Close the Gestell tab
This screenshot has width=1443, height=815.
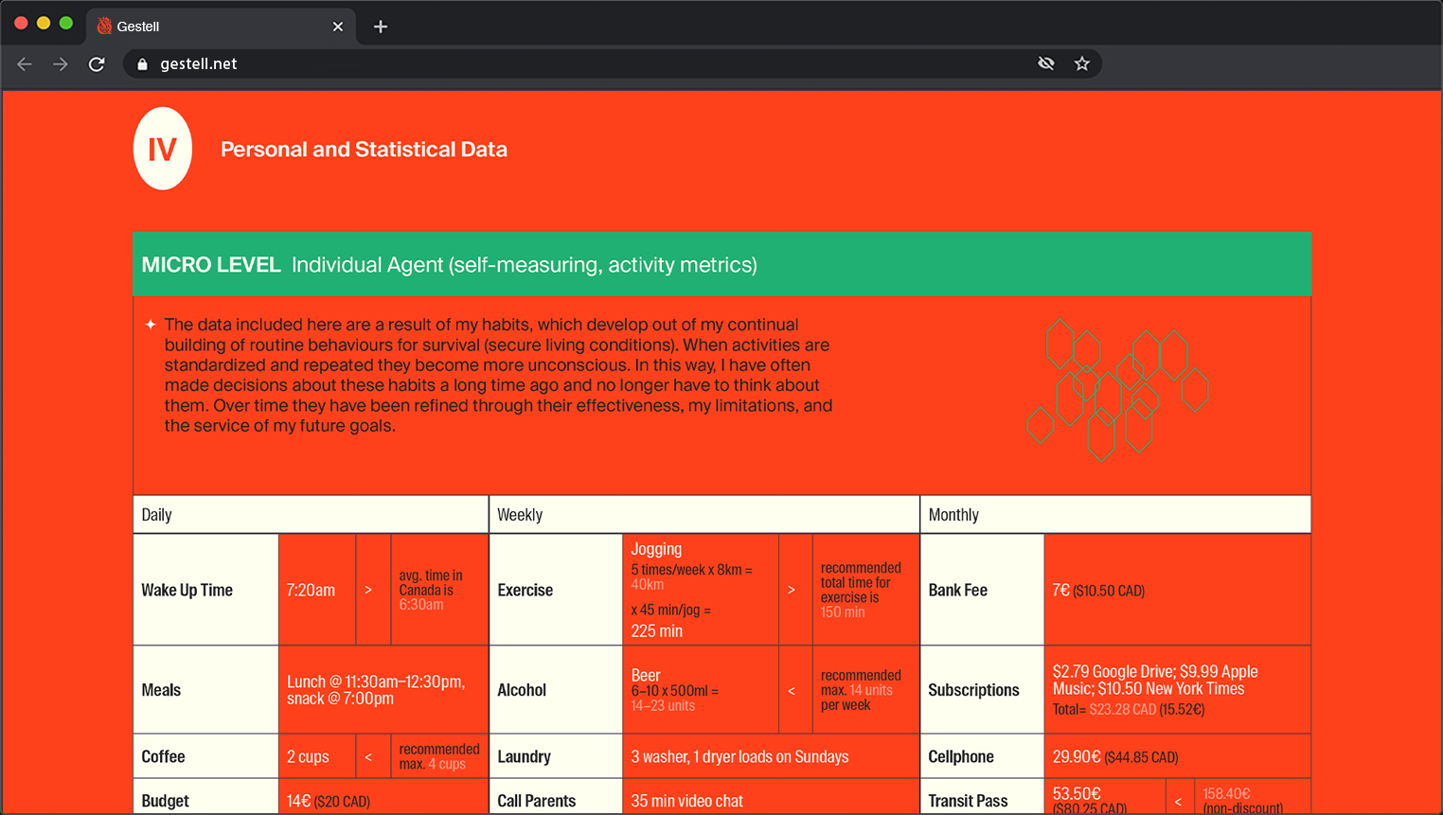point(338,27)
